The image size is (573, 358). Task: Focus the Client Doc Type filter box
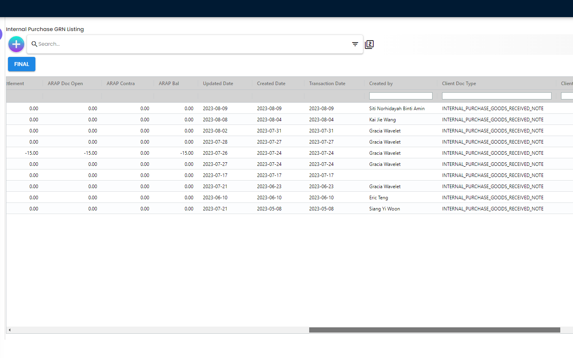[x=496, y=96]
